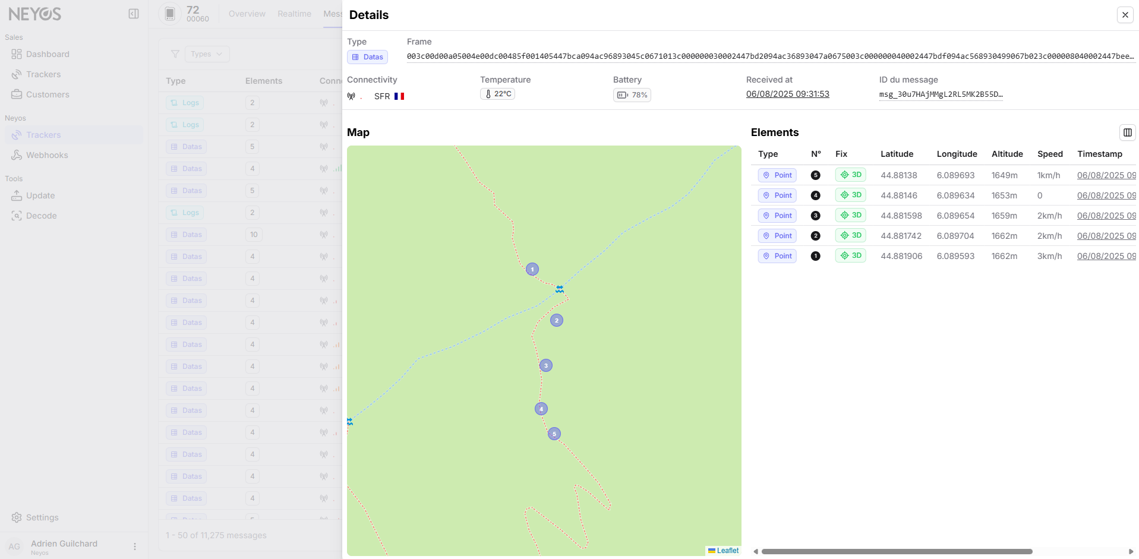The height and width of the screenshot is (559, 1139).
Task: Collapse the sidebar with the panel icon
Action: point(134,14)
